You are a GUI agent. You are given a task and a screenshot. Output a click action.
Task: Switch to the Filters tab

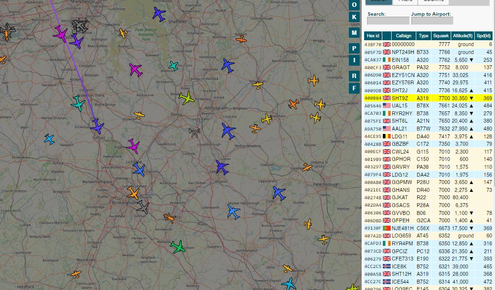[x=404, y=1]
